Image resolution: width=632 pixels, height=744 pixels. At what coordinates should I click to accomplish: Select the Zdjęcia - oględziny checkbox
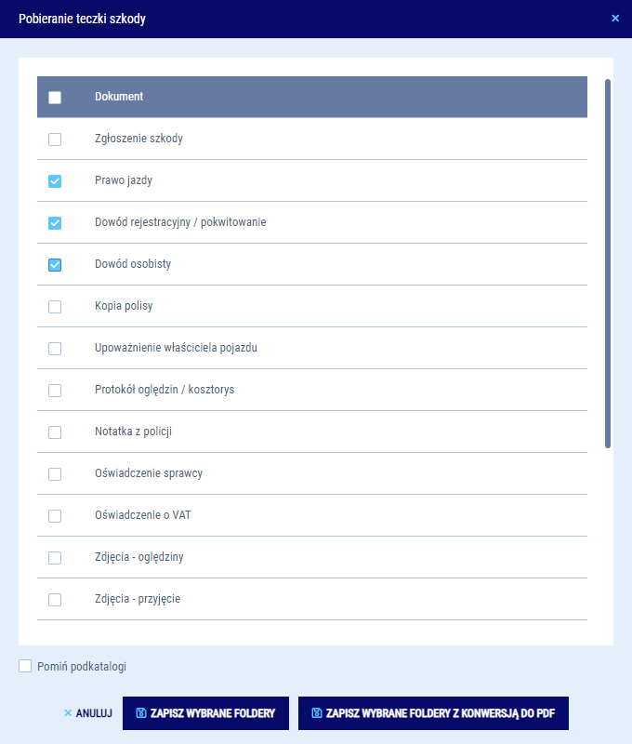point(55,558)
